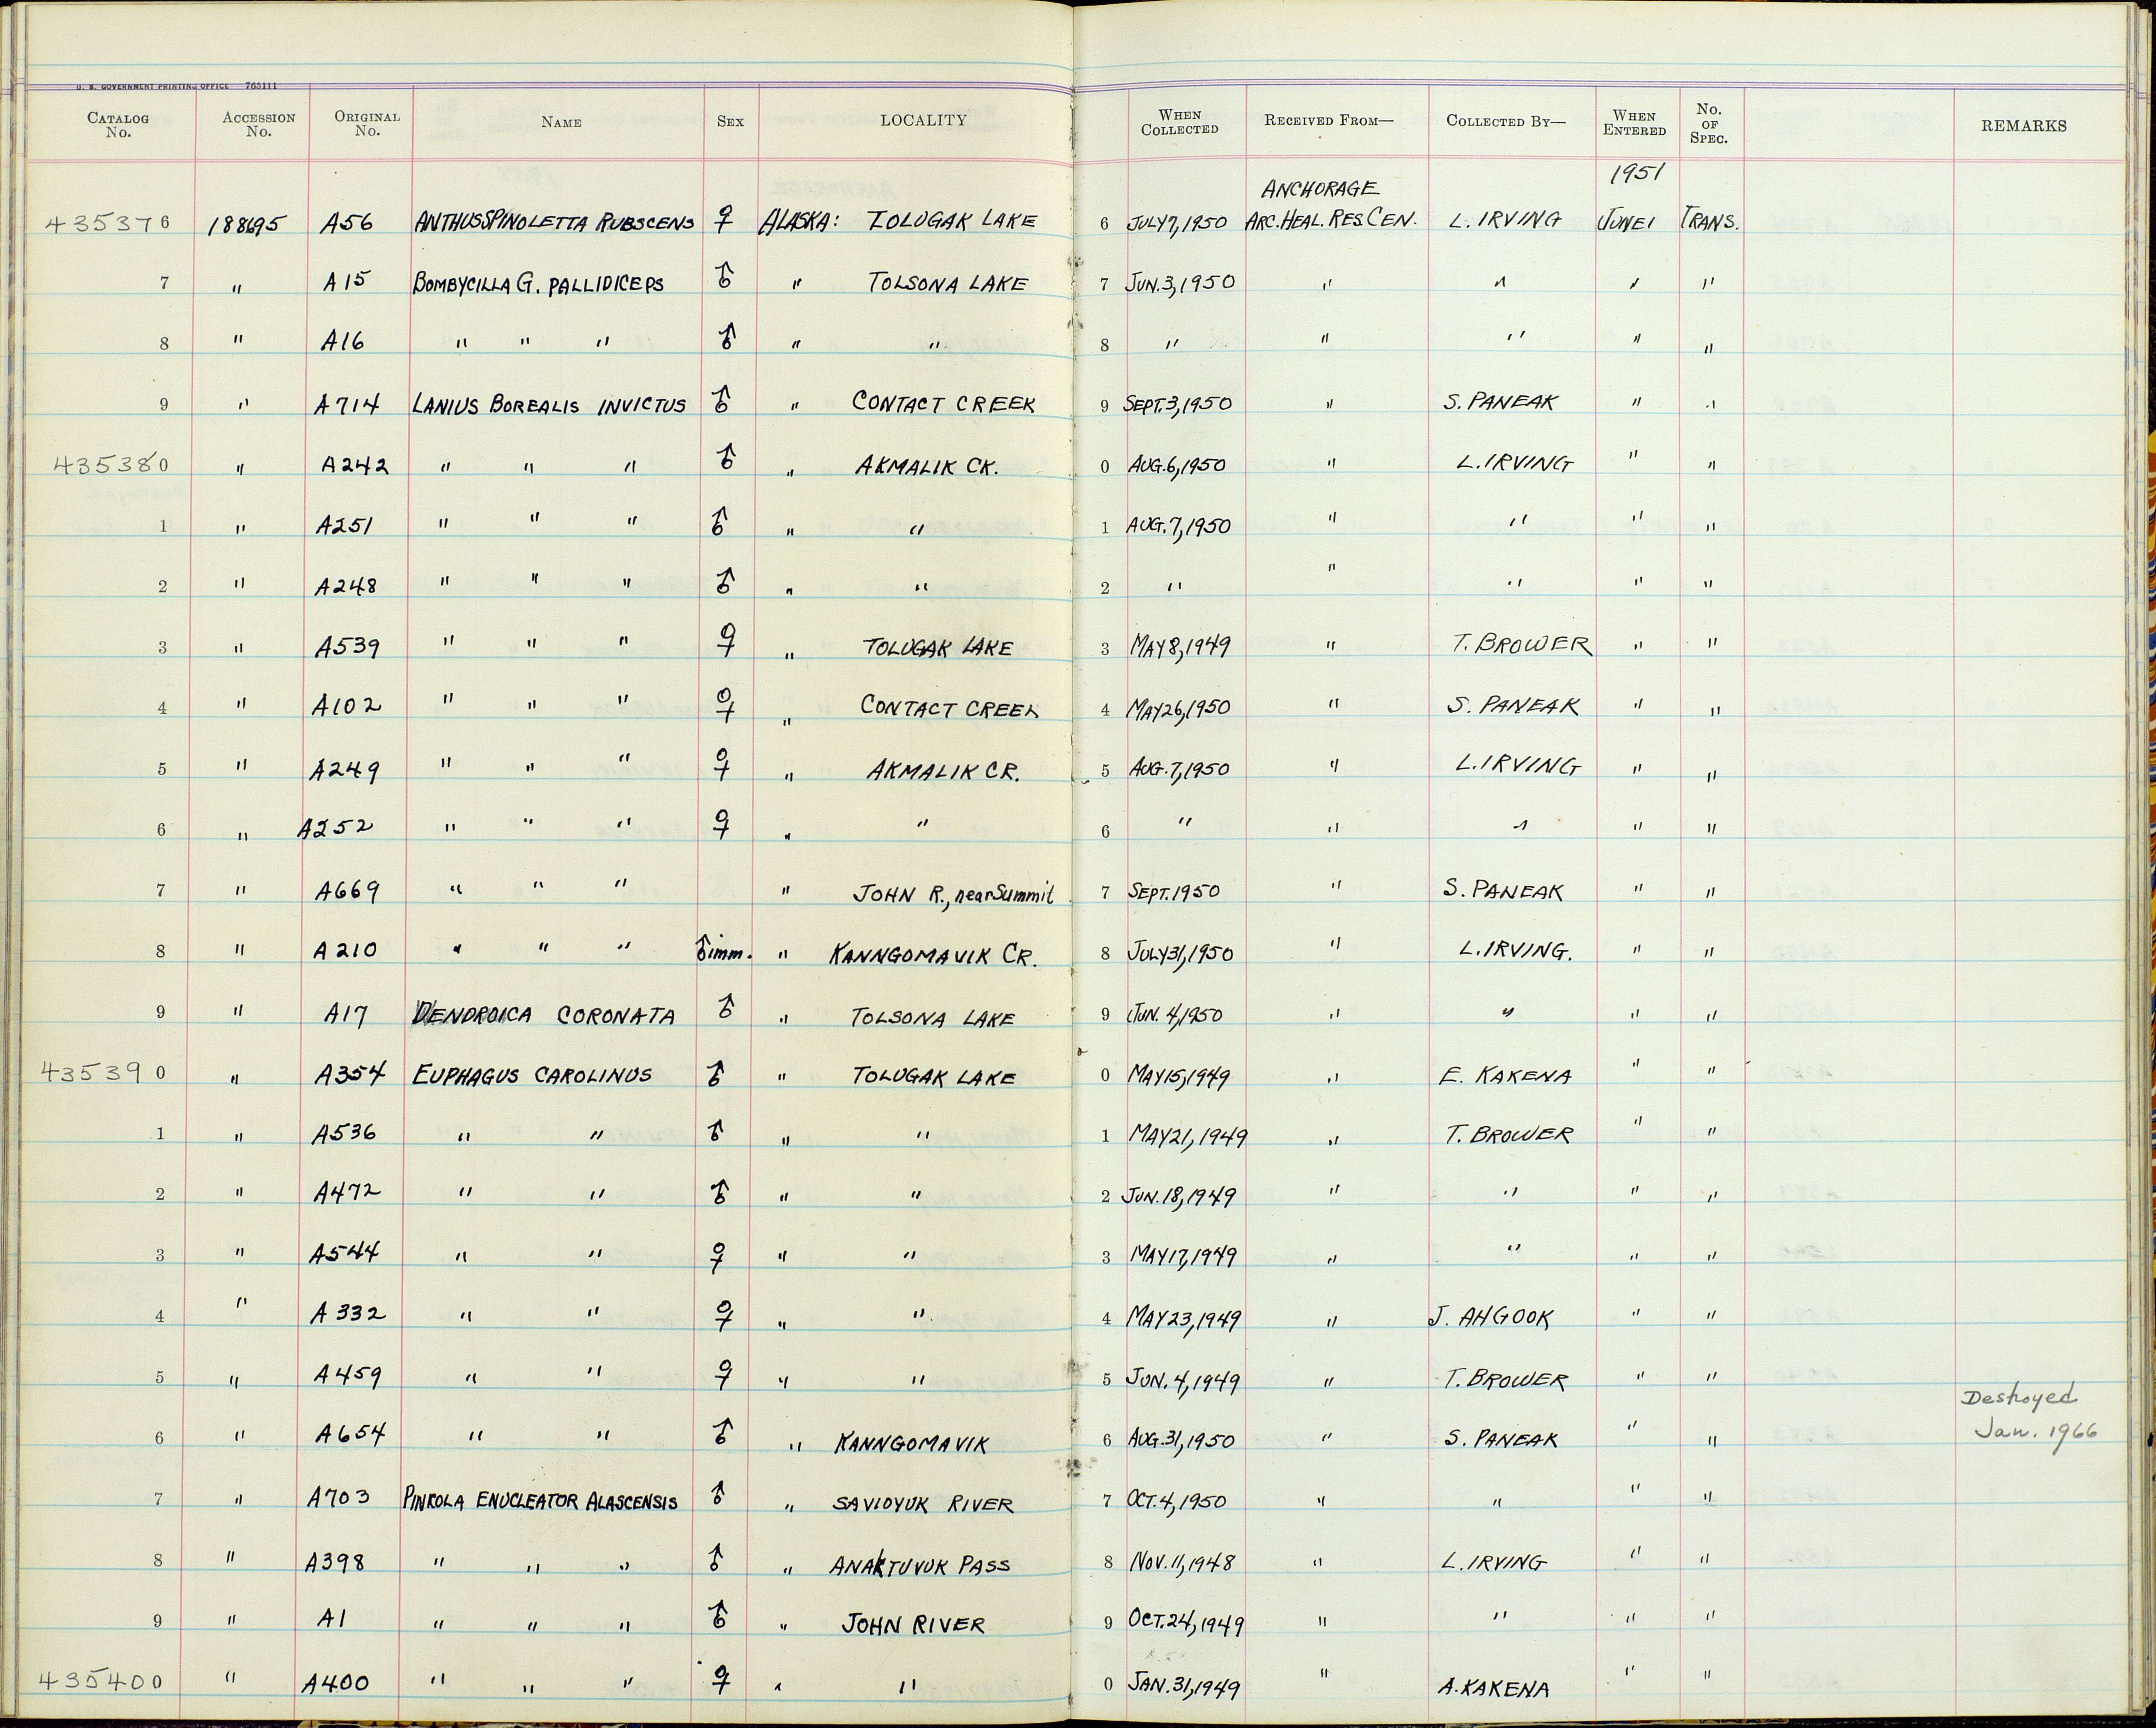The width and height of the screenshot is (2156, 1728).
Task: Click original number A354
Action: (x=351, y=1075)
